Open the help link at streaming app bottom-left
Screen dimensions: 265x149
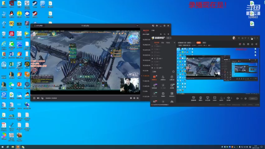[x=160, y=105]
